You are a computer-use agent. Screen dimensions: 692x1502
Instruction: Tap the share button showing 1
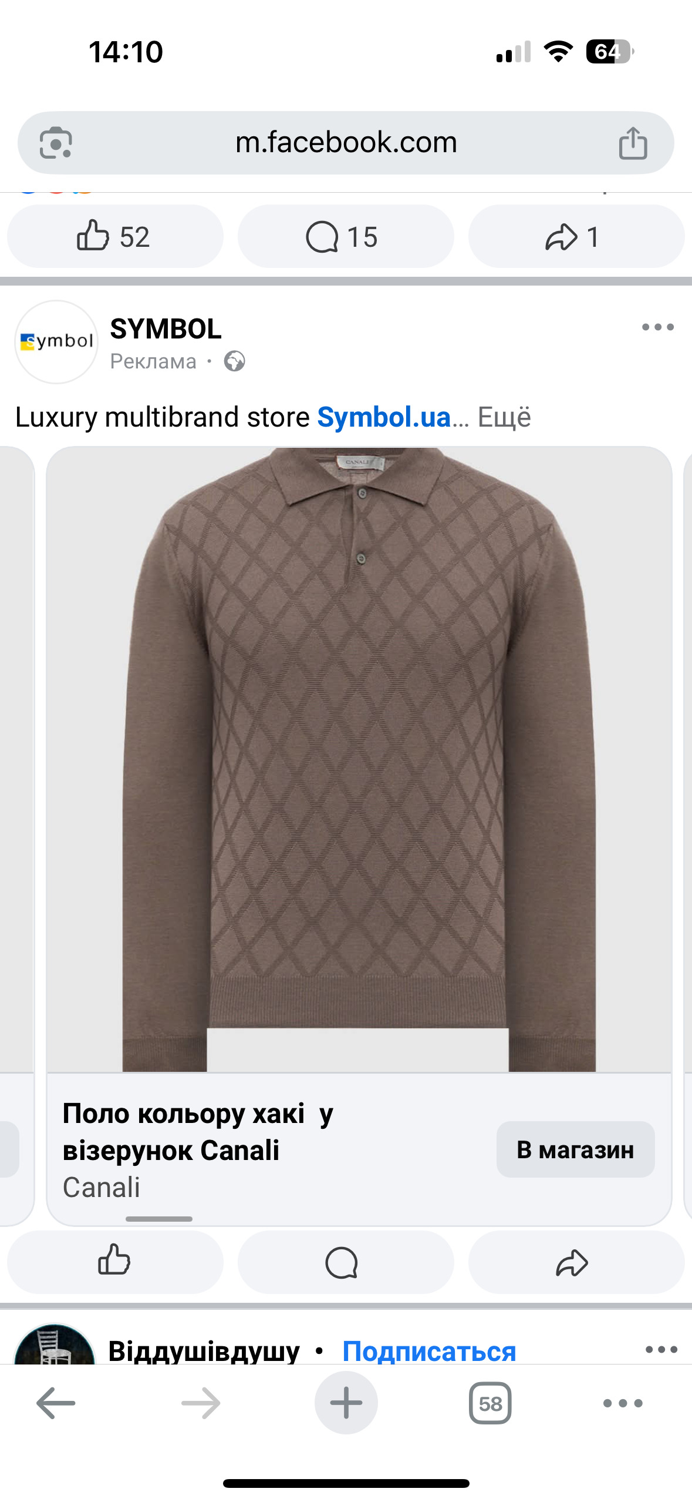click(x=576, y=236)
